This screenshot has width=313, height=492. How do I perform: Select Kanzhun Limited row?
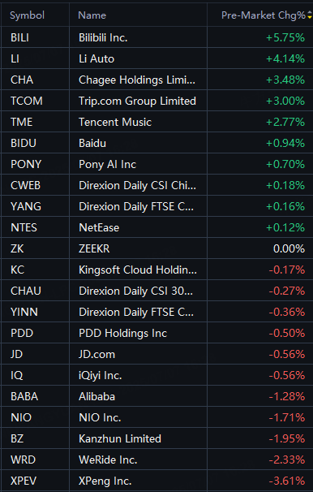click(156, 438)
